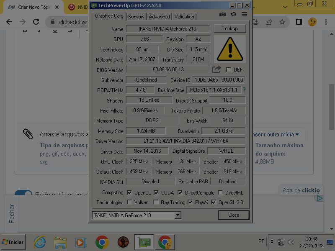The image size is (335, 251).
Task: Click the network tray icon
Action: (x=281, y=242)
